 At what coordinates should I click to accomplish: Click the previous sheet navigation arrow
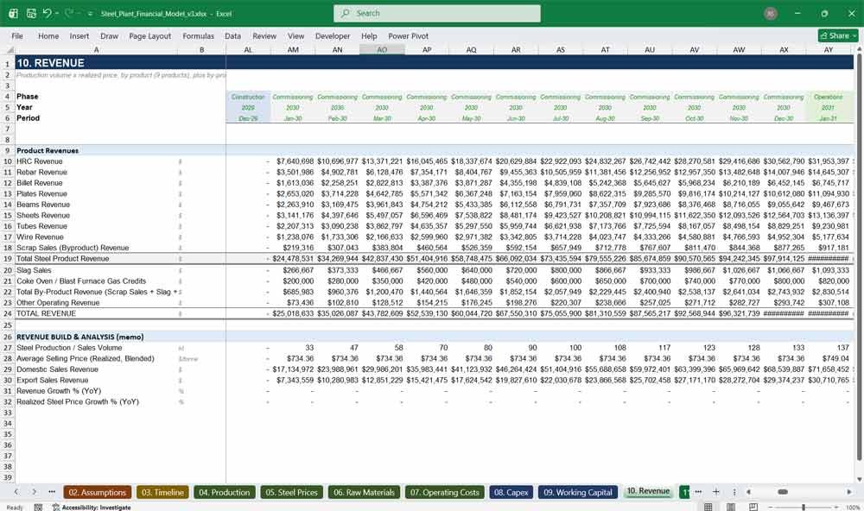(16, 492)
